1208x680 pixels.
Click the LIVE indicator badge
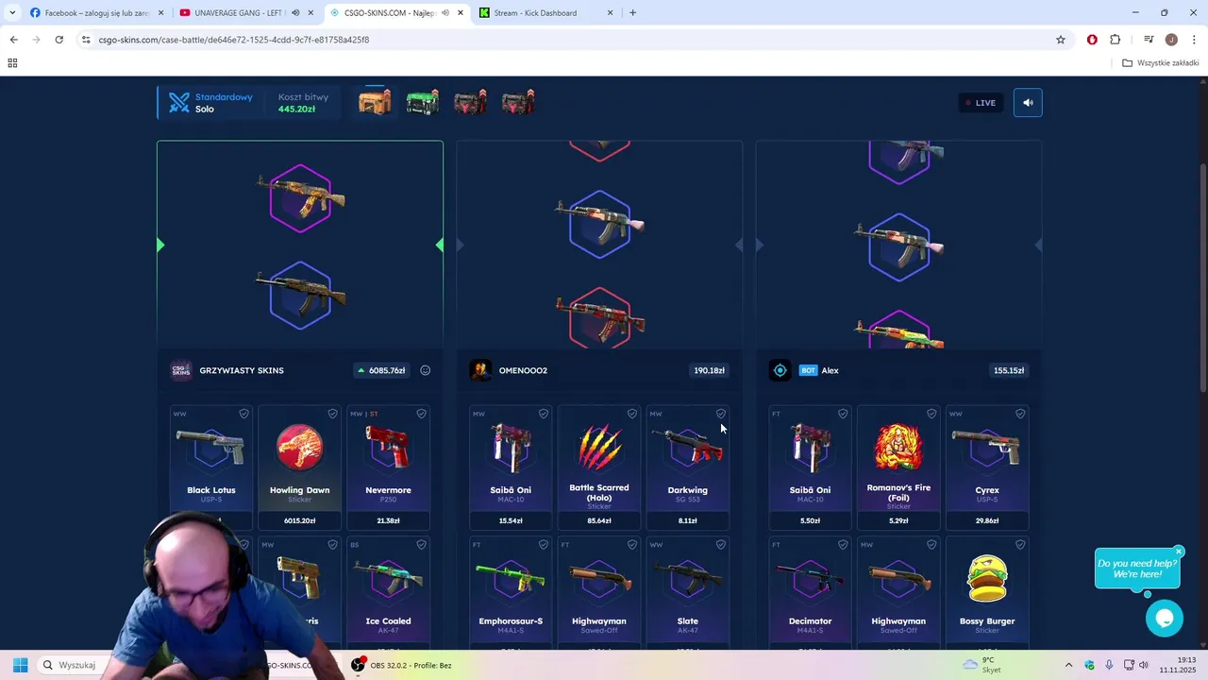980,103
